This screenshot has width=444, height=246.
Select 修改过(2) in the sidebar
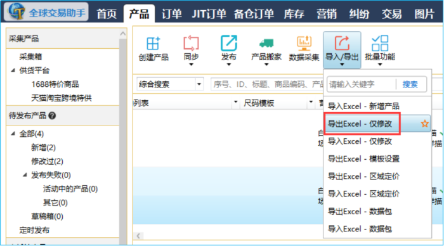[x=47, y=161]
